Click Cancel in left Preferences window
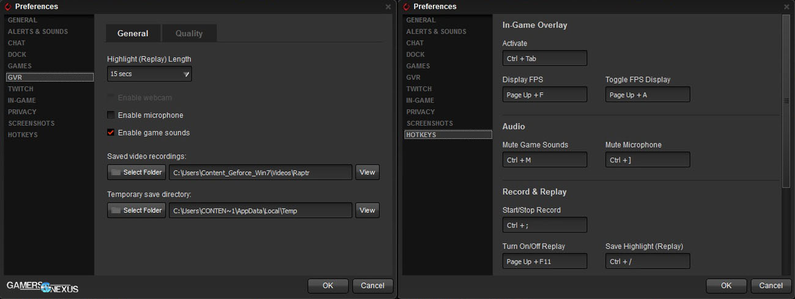This screenshot has width=795, height=299. click(x=372, y=286)
